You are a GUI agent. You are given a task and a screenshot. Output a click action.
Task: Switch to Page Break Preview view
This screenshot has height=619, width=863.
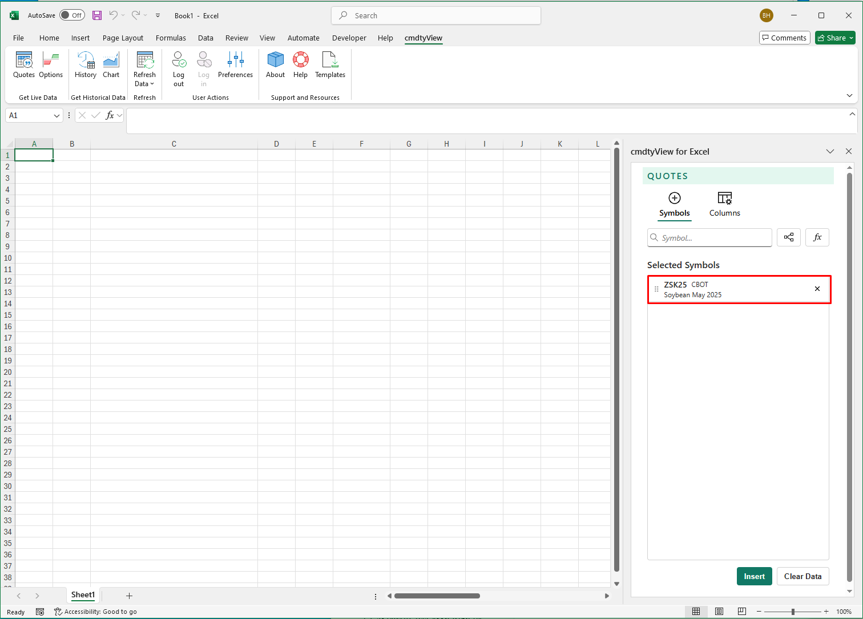point(742,612)
